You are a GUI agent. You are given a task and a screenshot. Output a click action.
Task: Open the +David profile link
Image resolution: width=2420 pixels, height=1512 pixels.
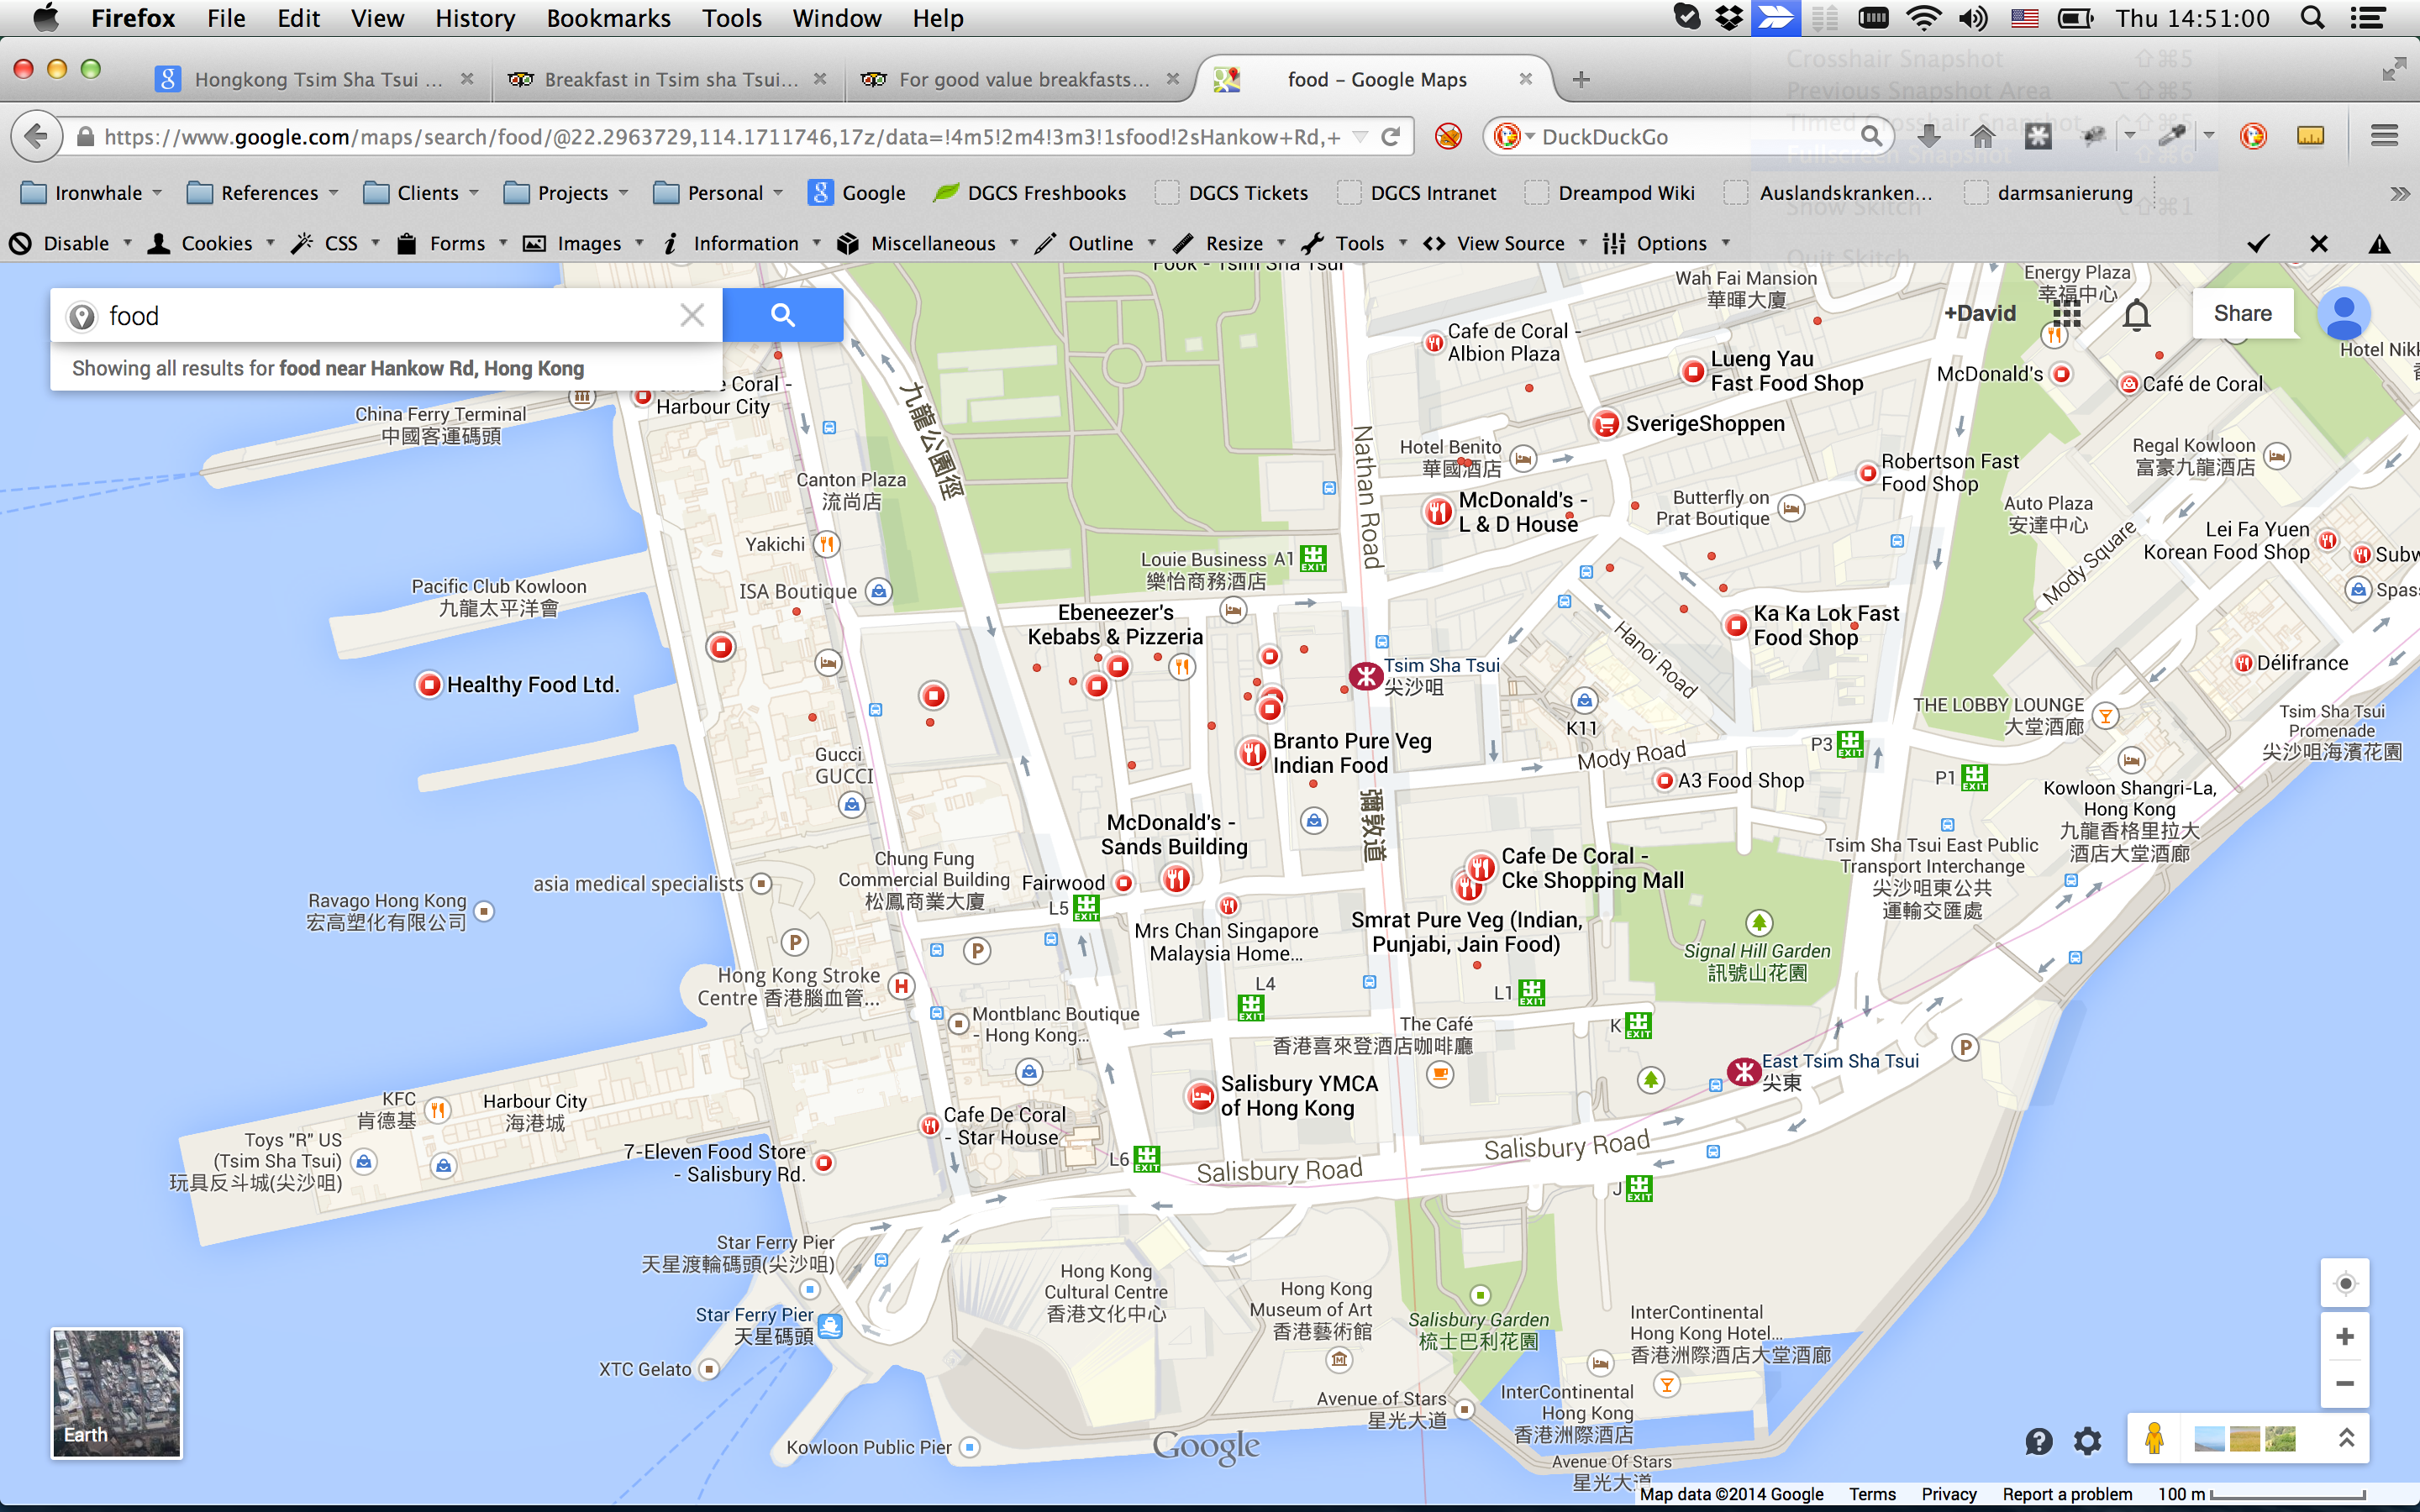point(1980,313)
